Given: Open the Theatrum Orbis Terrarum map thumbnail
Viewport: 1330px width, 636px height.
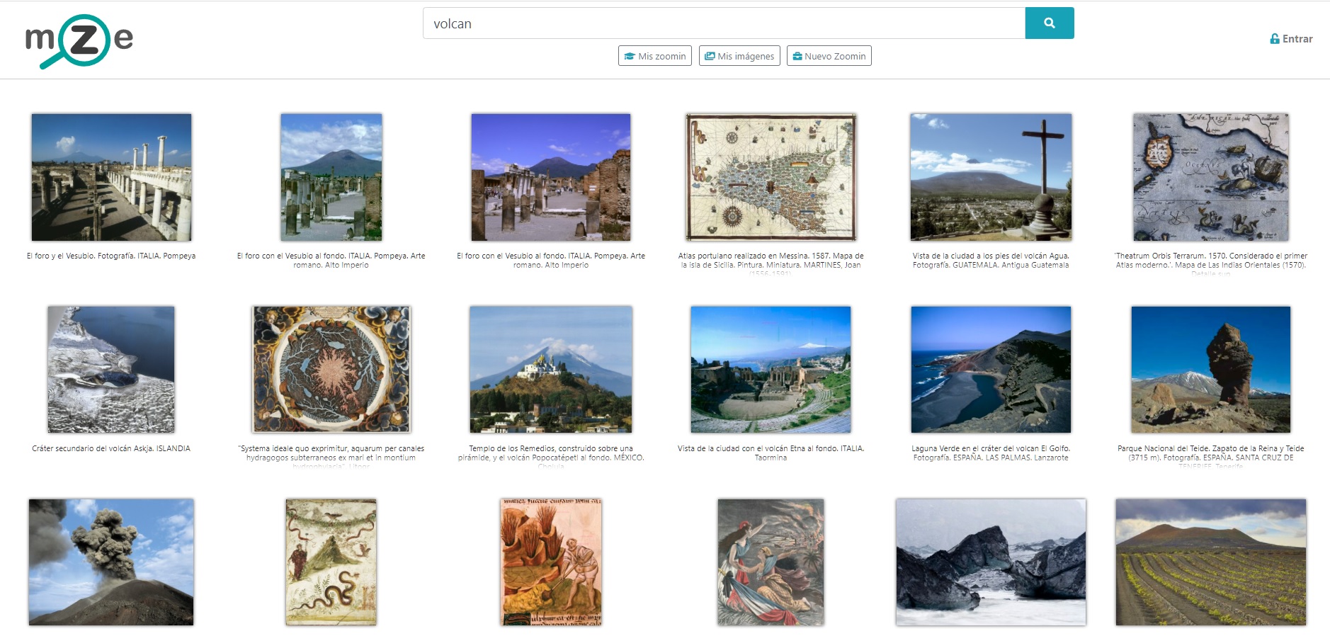Looking at the screenshot, I should [1211, 177].
